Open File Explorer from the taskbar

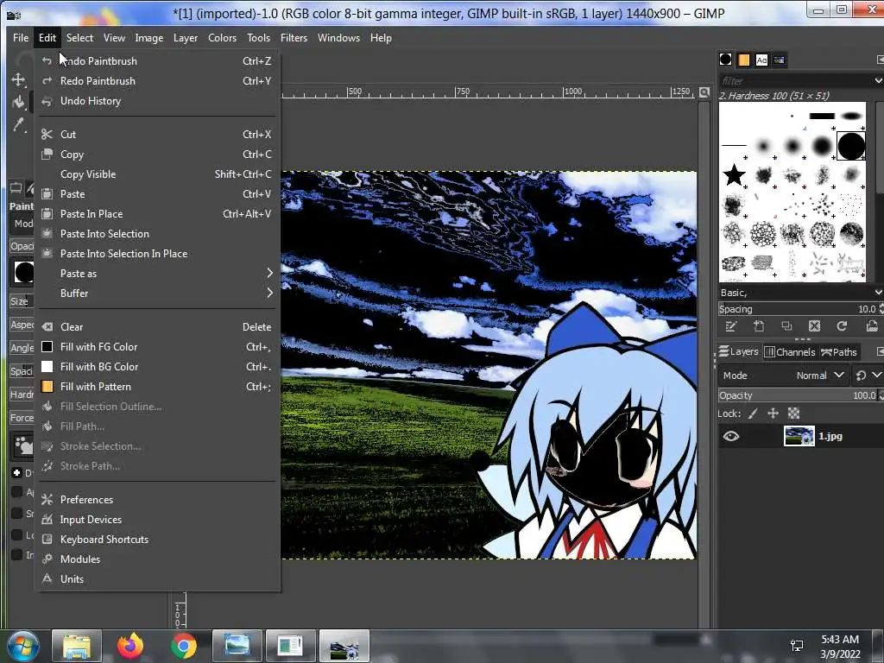[77, 646]
